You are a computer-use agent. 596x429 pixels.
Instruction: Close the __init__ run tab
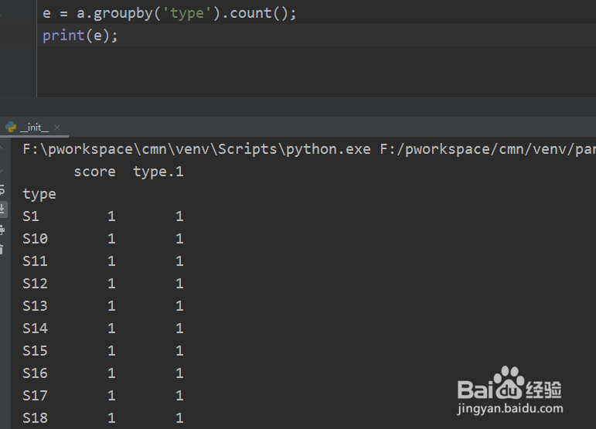(x=57, y=128)
